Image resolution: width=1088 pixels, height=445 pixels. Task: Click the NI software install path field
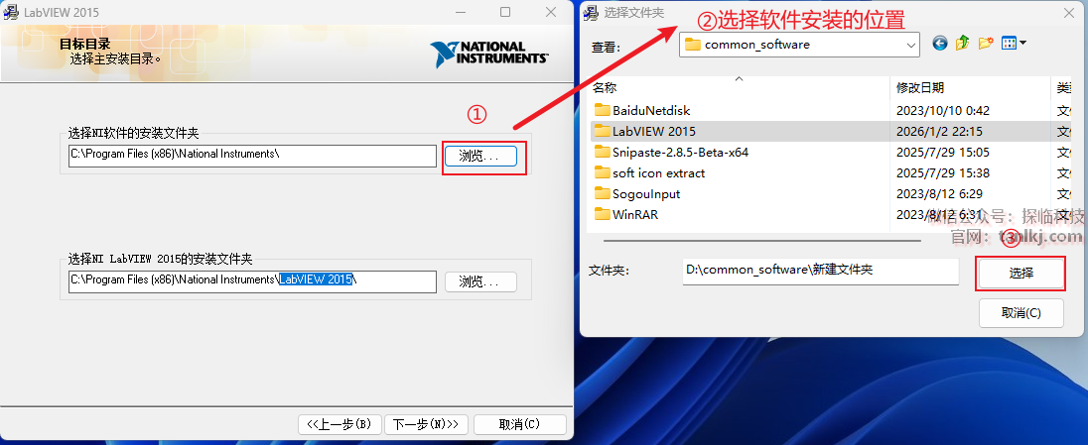(x=252, y=156)
